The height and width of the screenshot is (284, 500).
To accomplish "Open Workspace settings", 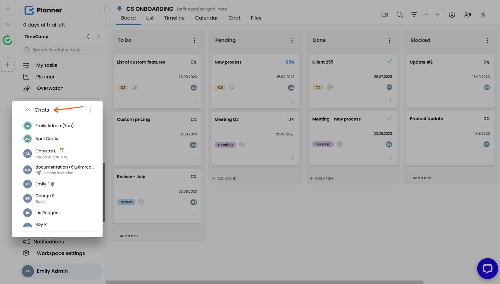I will coord(61,253).
